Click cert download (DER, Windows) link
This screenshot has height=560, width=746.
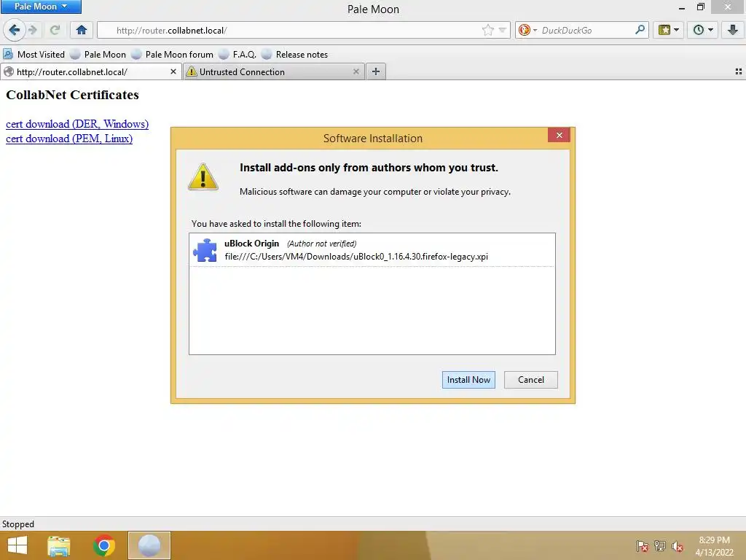pos(77,124)
